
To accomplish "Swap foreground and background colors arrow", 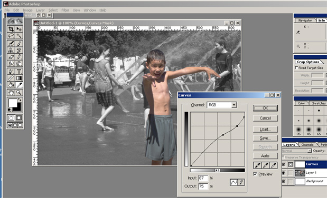I will tap(20, 100).
